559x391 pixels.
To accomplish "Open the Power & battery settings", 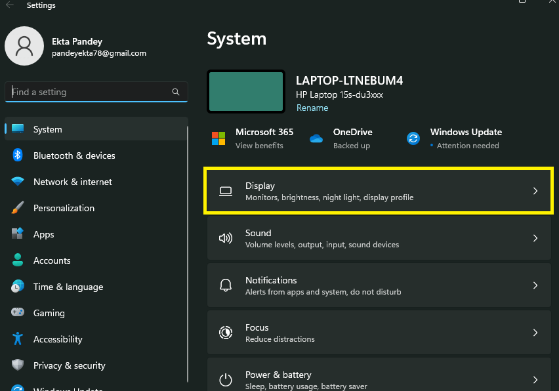I will (x=278, y=375).
